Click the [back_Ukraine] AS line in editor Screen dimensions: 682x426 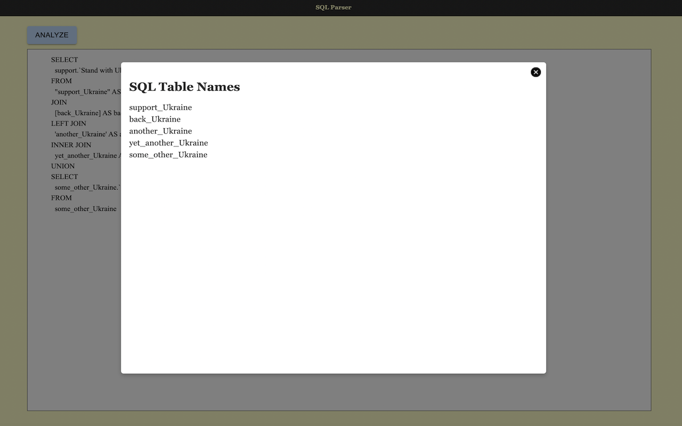pyautogui.click(x=88, y=113)
